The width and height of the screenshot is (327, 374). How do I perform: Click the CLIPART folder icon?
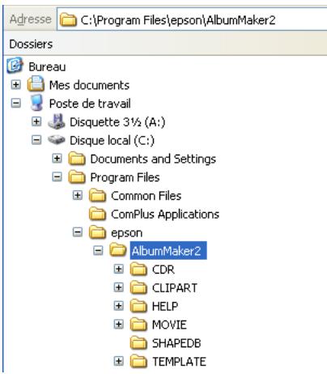(x=138, y=287)
